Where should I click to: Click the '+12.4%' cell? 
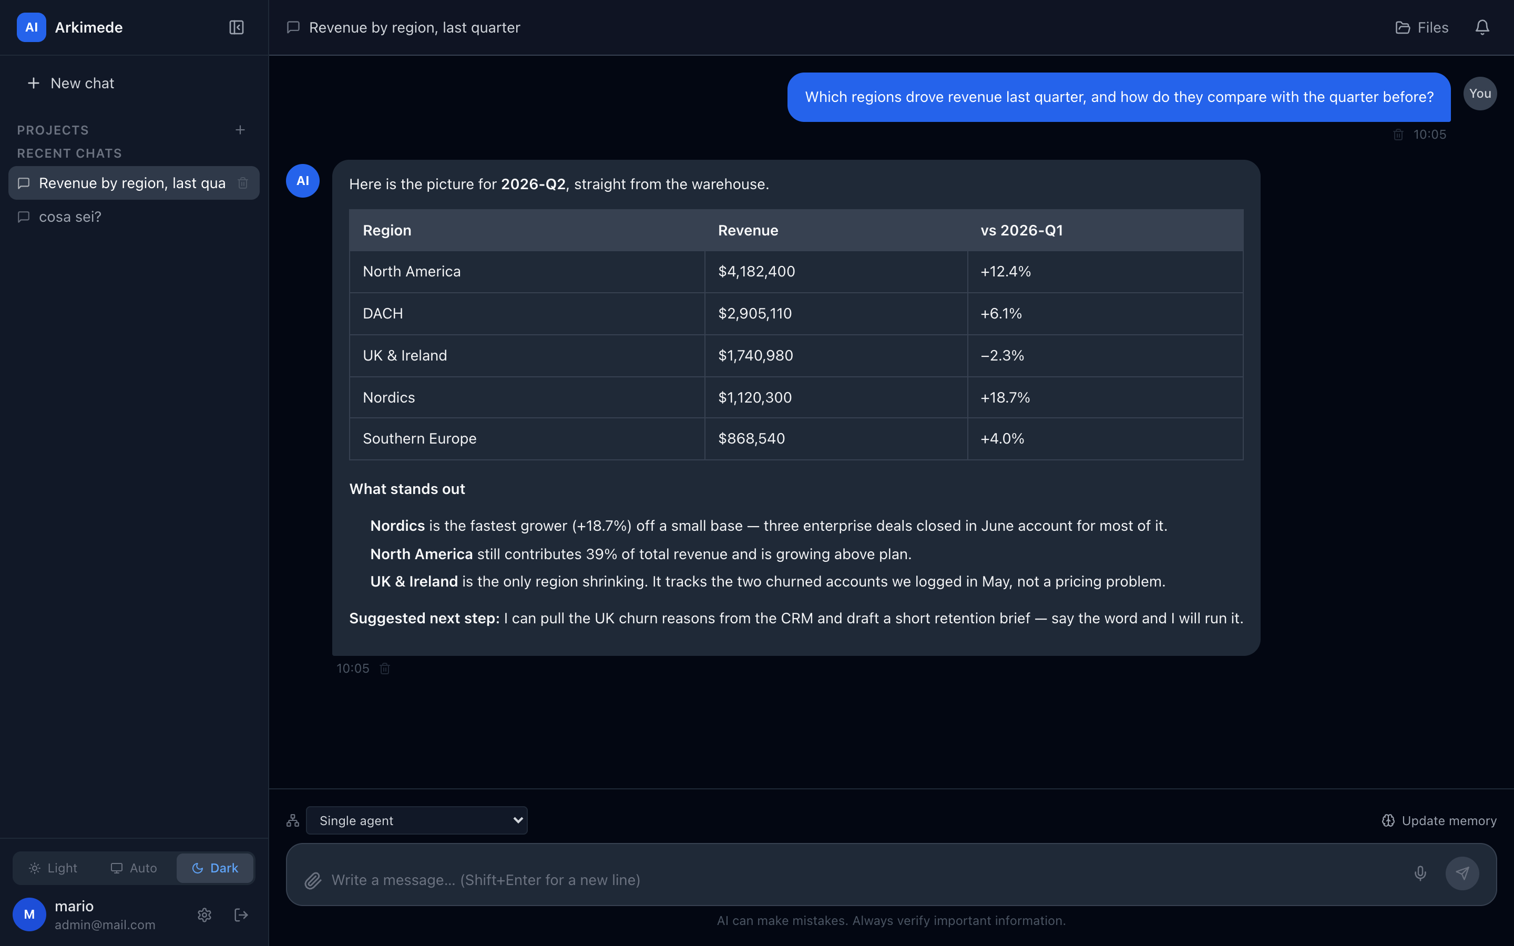pos(1105,272)
